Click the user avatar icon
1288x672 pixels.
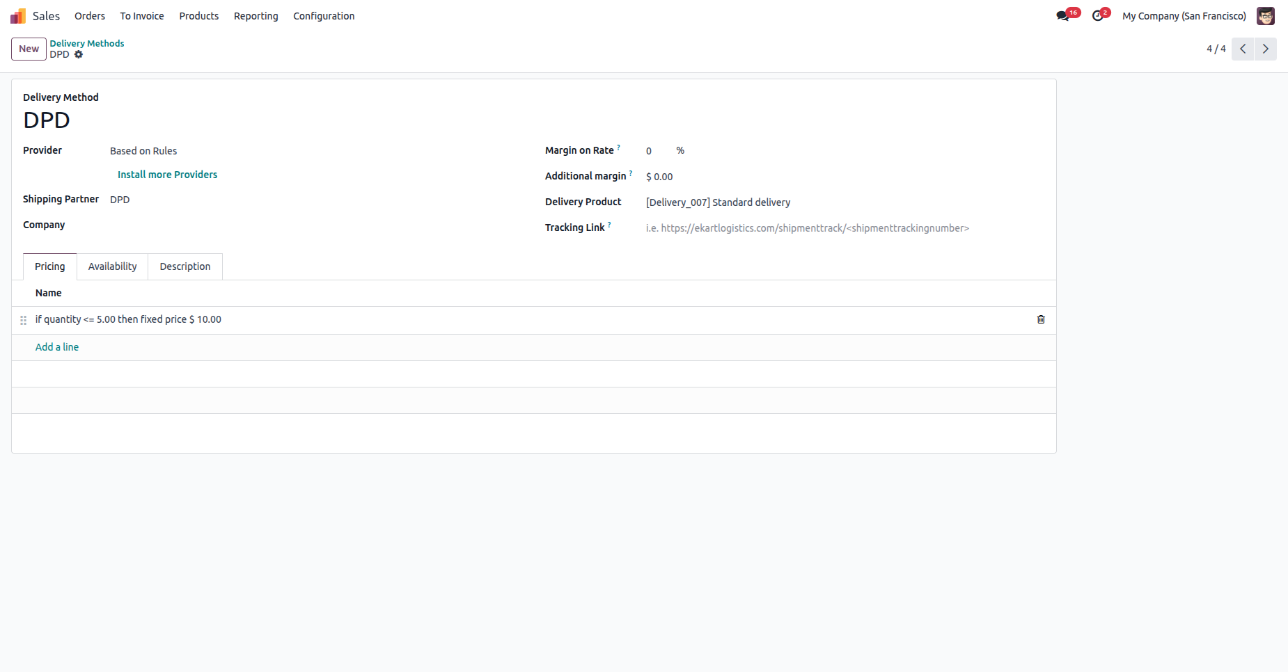click(1266, 16)
